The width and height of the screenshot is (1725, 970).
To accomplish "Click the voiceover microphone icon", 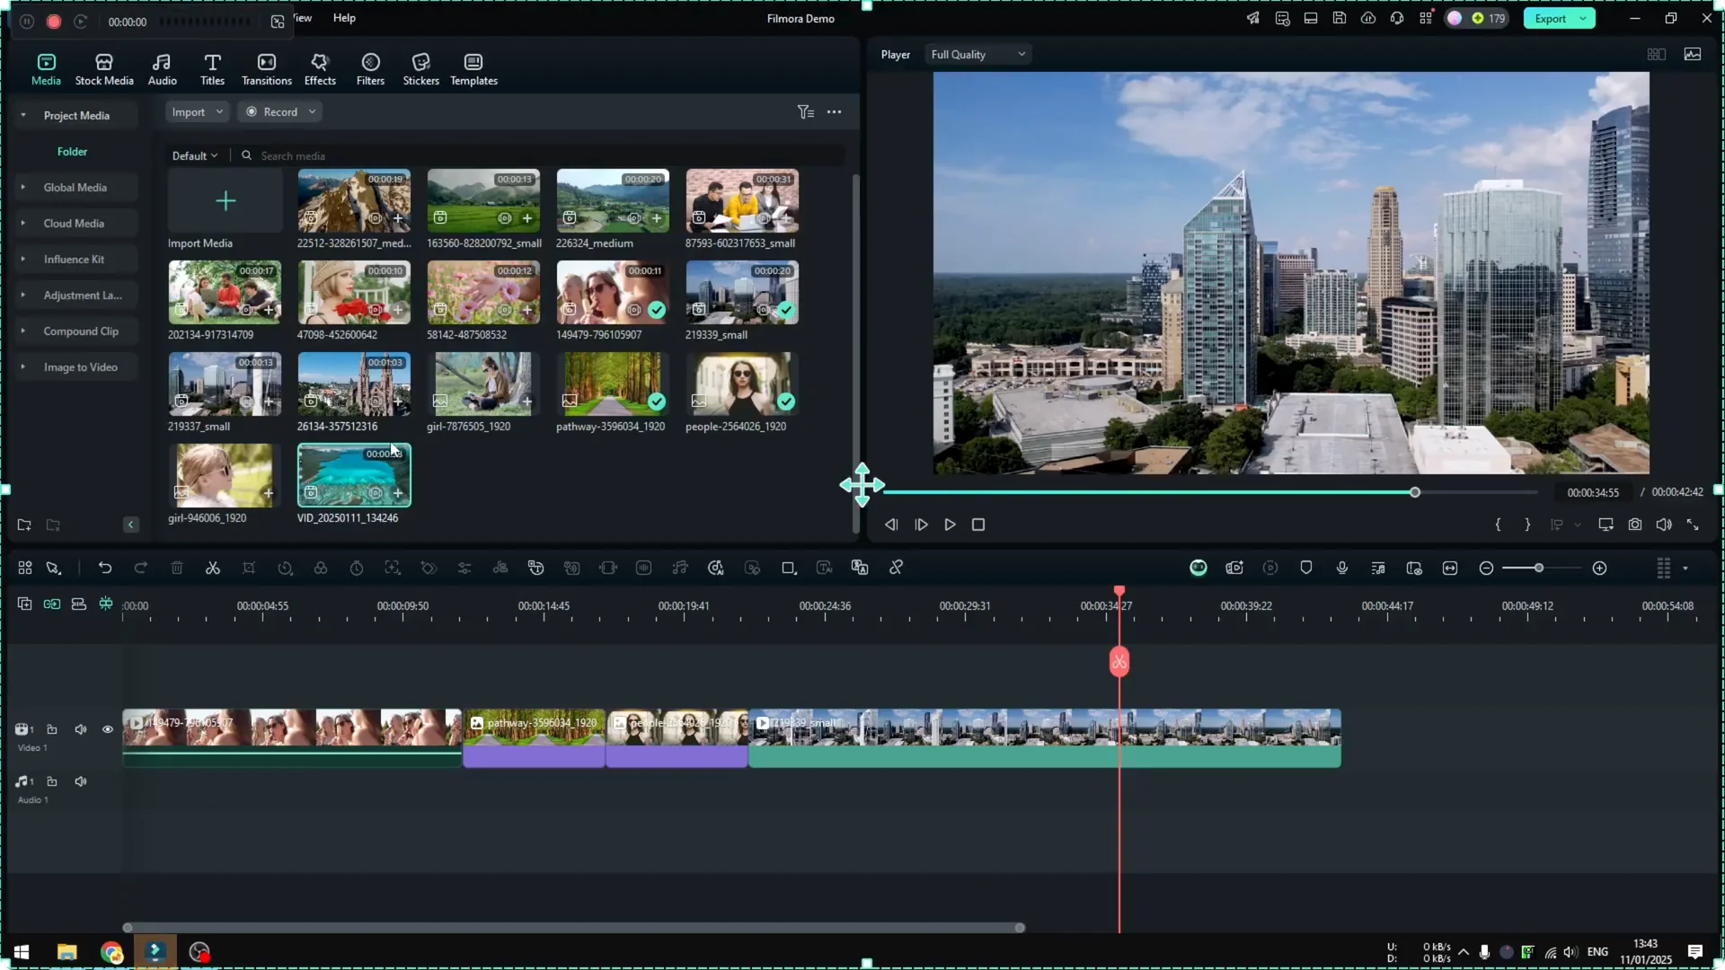I will point(1341,568).
